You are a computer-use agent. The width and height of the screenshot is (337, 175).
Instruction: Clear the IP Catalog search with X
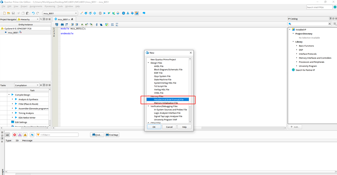click(330, 24)
